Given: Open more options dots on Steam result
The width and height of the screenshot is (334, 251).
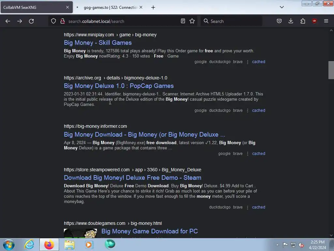Looking at the screenshot, I should [248, 207].
